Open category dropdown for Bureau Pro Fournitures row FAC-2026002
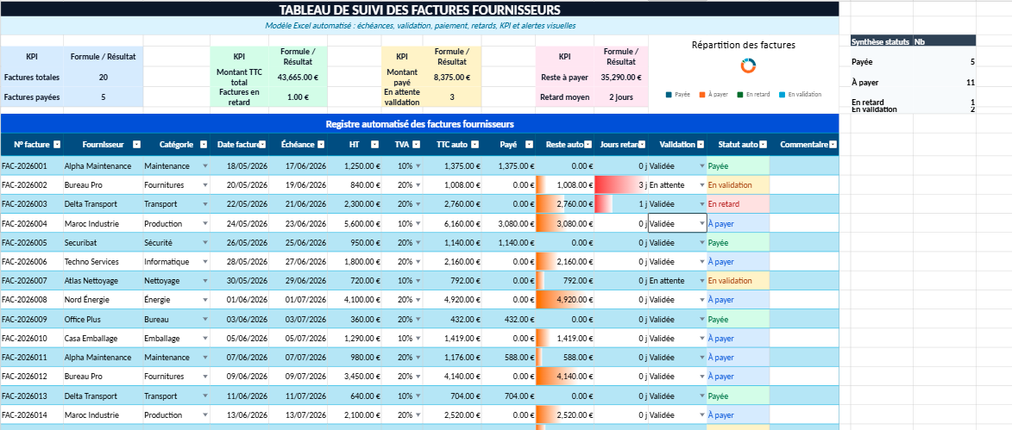Viewport: 1012px width, 430px height. (x=205, y=185)
